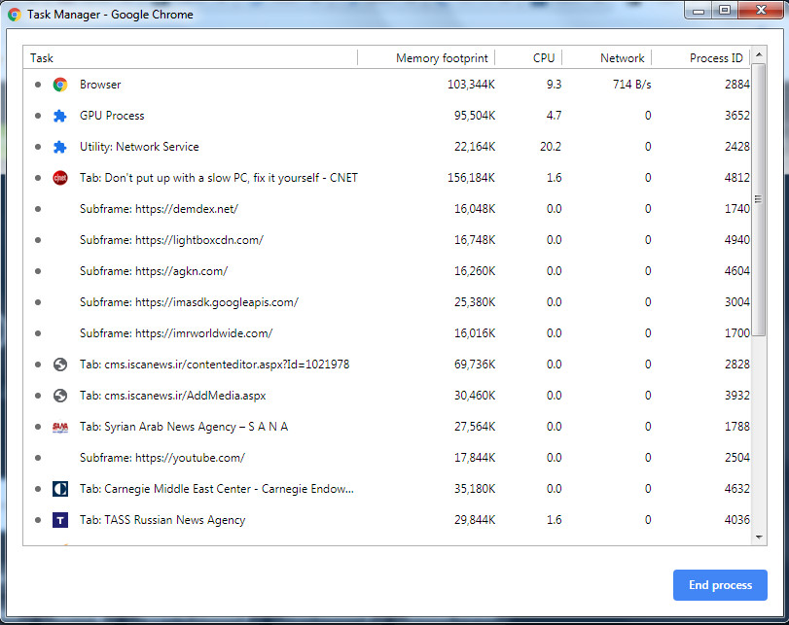Screen dimensions: 789x625
Task: Select the cms.iscanews.ir/AddMedia.aspx tab row
Action: pyautogui.click(x=387, y=396)
